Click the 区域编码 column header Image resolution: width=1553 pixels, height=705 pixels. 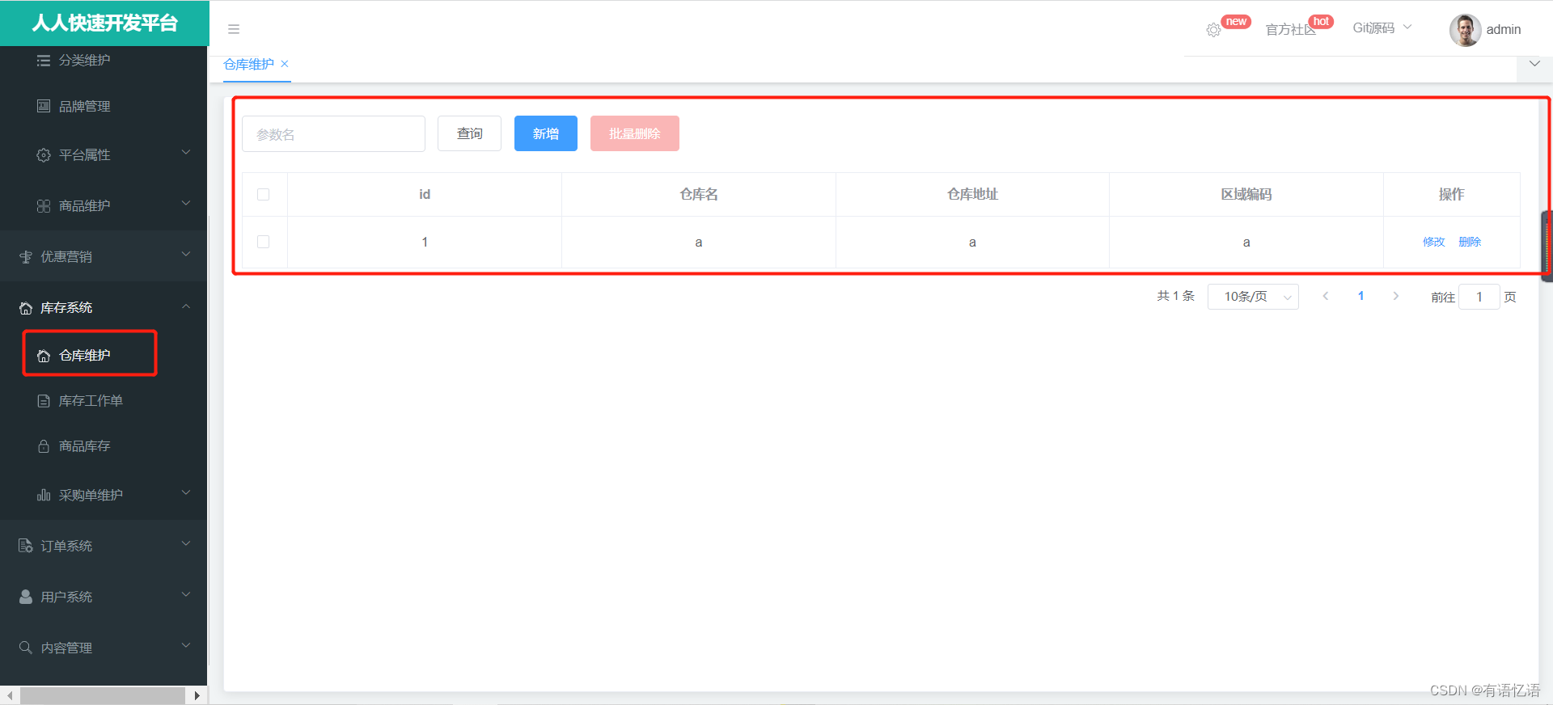click(x=1246, y=194)
